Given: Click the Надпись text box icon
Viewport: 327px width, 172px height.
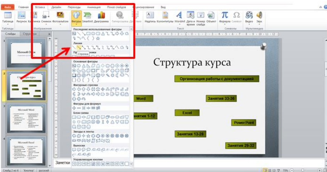Looking at the screenshot, I should point(150,17).
